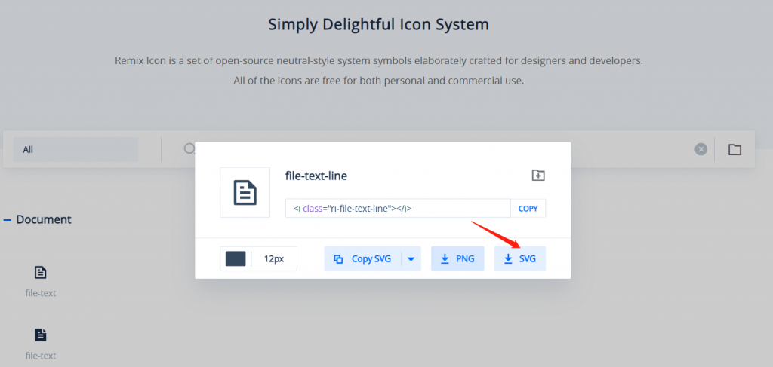Click the search magnifier icon
This screenshot has height=367, width=773.
[x=189, y=149]
